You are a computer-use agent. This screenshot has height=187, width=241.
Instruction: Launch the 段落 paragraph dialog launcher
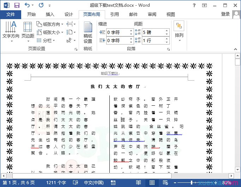pos(168,49)
